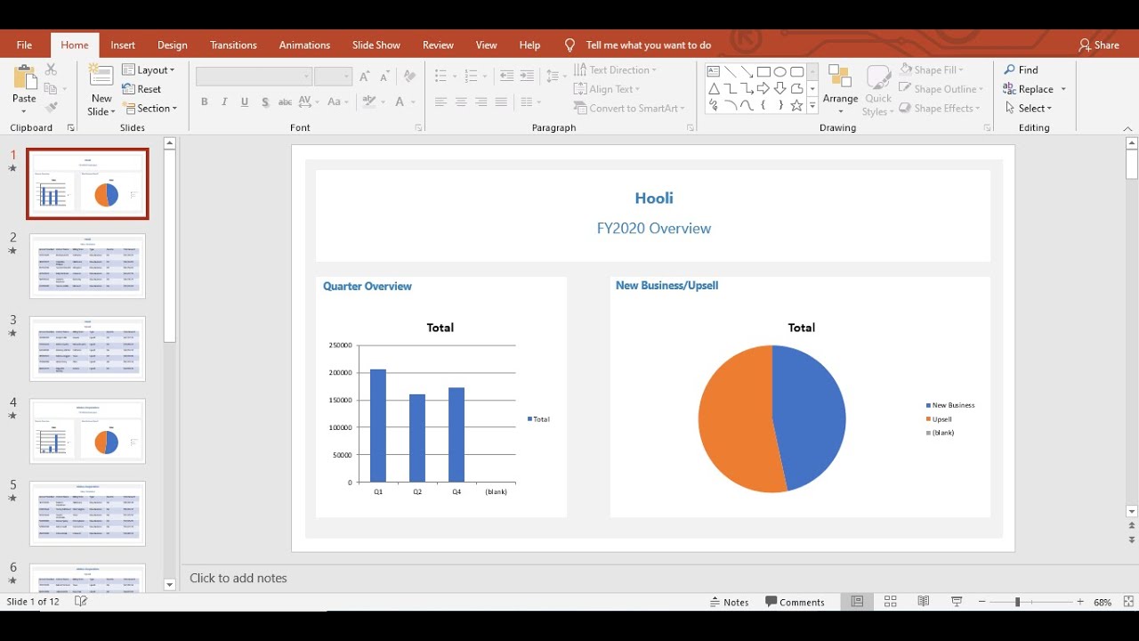Toggle Bold formatting
The image size is (1139, 641).
(x=205, y=102)
